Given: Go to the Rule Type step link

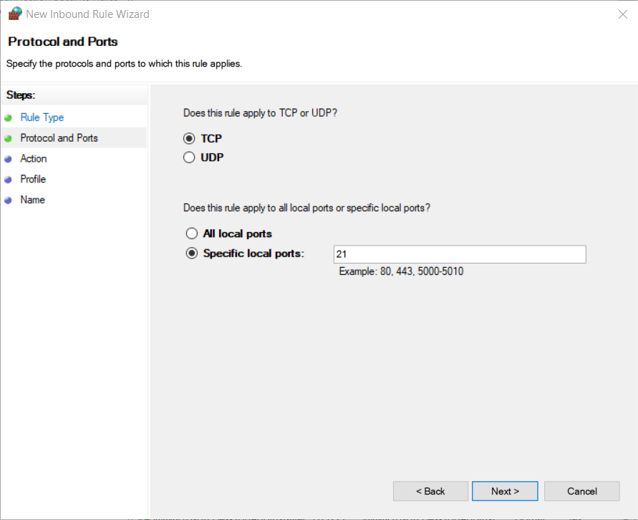Looking at the screenshot, I should 42,117.
